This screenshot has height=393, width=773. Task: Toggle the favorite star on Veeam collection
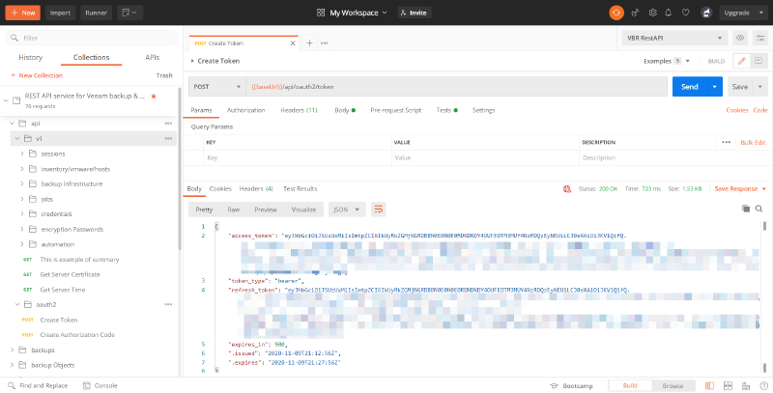pos(154,97)
